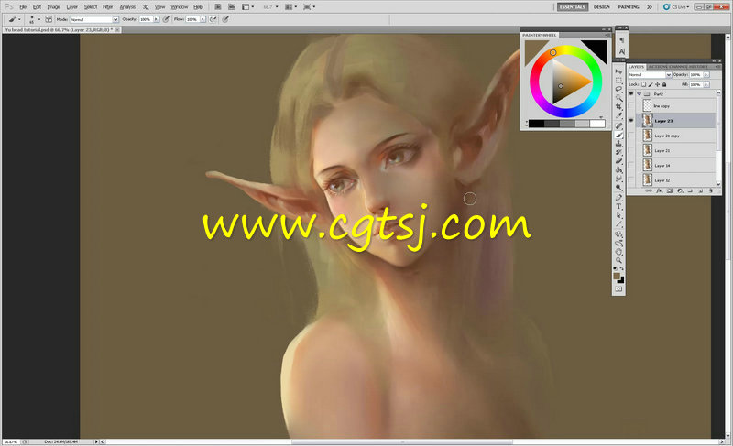This screenshot has width=733, height=446.
Task: Show Layer 21 copy
Action: pyautogui.click(x=631, y=136)
